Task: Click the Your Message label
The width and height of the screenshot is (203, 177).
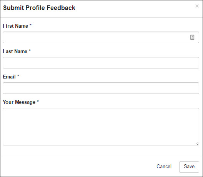Action: coord(19,102)
